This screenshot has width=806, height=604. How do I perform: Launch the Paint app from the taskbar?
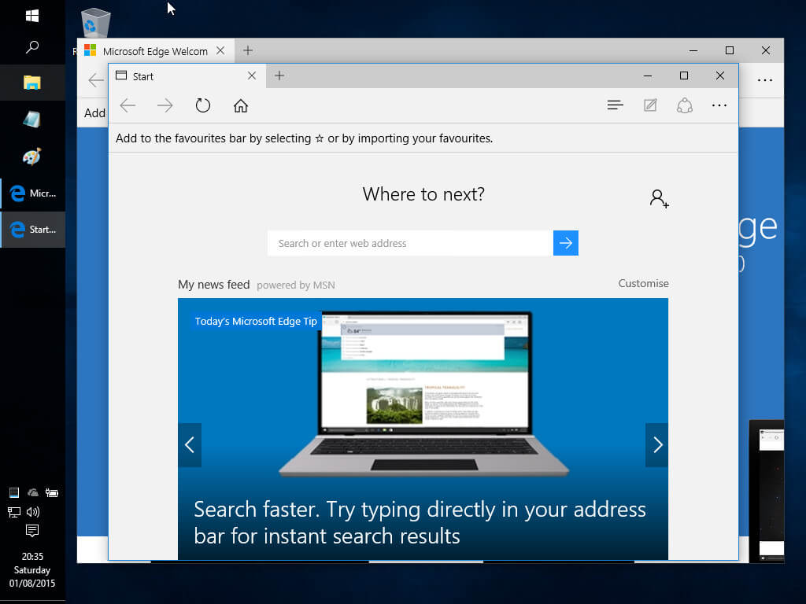point(31,157)
